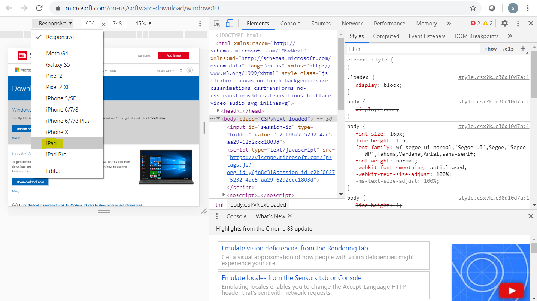Image resolution: width=537 pixels, height=301 pixels.
Task: Click the lock icon in address bar
Action: [x=57, y=8]
